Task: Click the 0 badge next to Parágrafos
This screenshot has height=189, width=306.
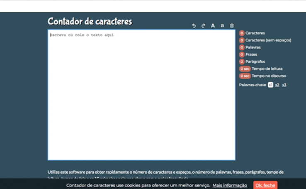Action: tap(242, 61)
